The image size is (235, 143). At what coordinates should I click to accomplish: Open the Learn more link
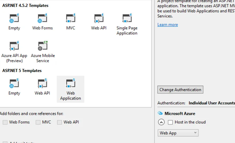(x=168, y=25)
